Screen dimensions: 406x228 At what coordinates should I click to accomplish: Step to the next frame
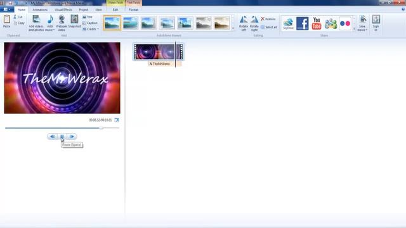coord(72,137)
